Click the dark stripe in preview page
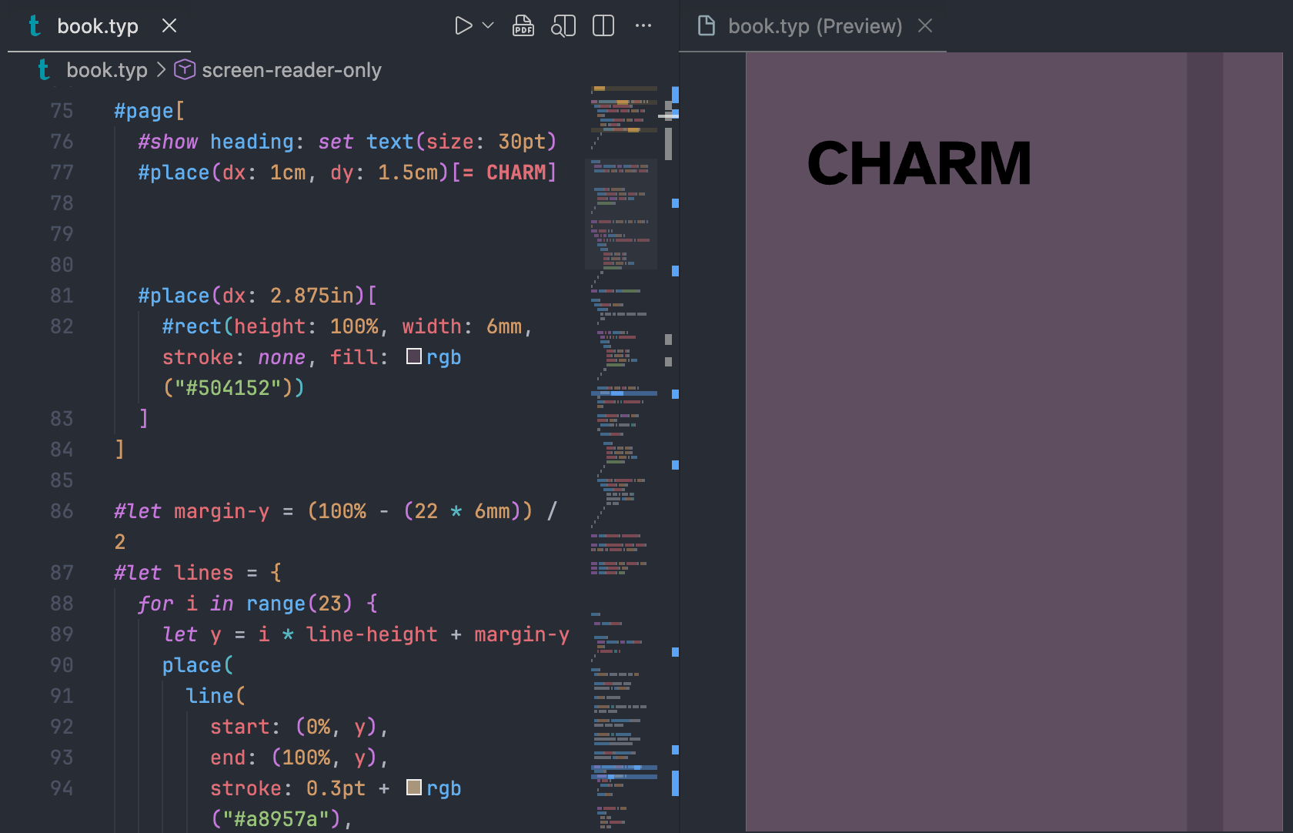 1204,442
